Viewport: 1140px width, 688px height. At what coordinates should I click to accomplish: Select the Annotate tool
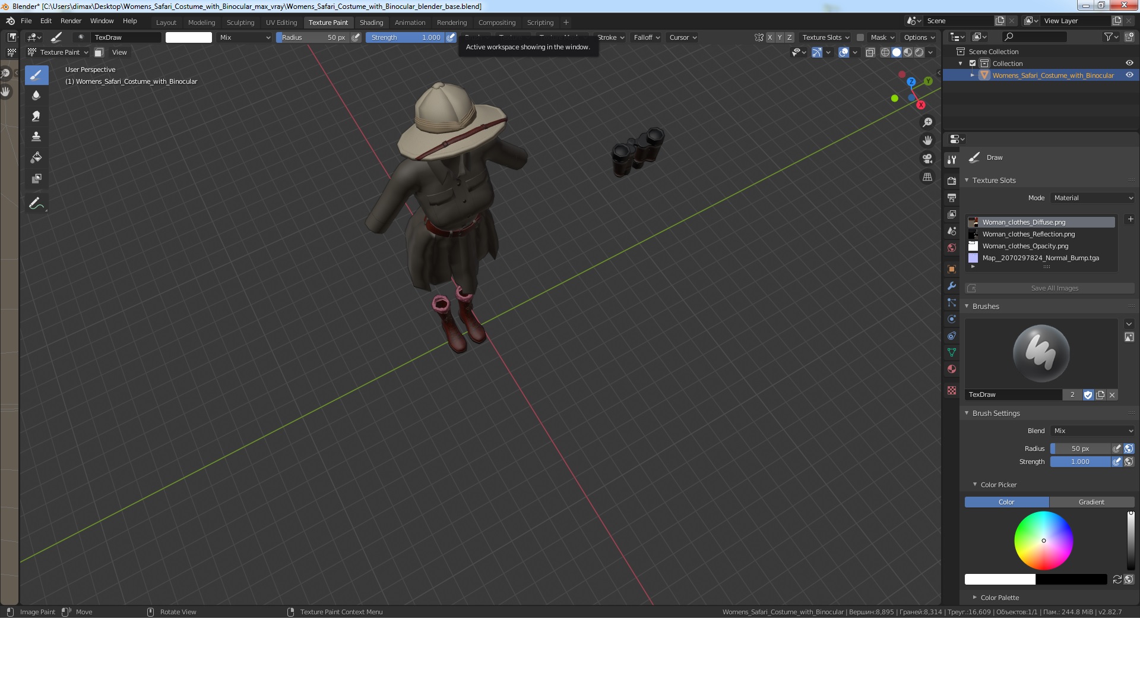click(36, 203)
